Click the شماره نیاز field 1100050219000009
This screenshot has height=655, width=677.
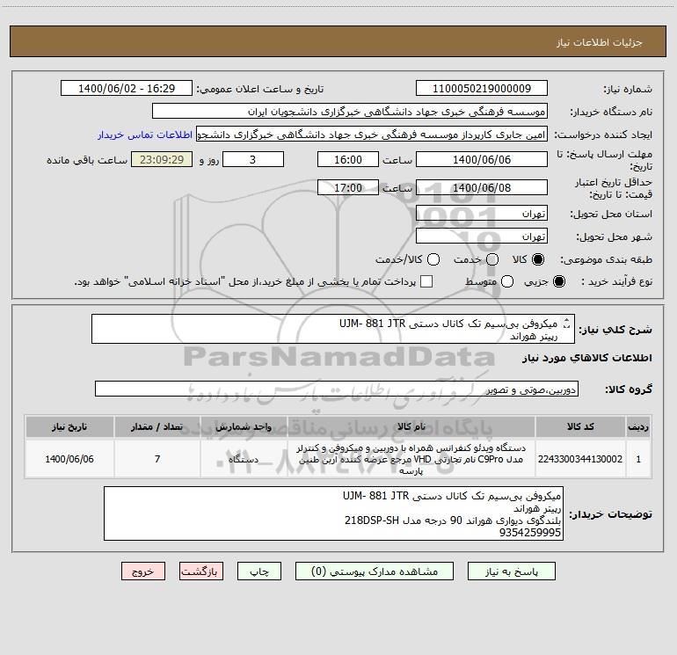[482, 89]
